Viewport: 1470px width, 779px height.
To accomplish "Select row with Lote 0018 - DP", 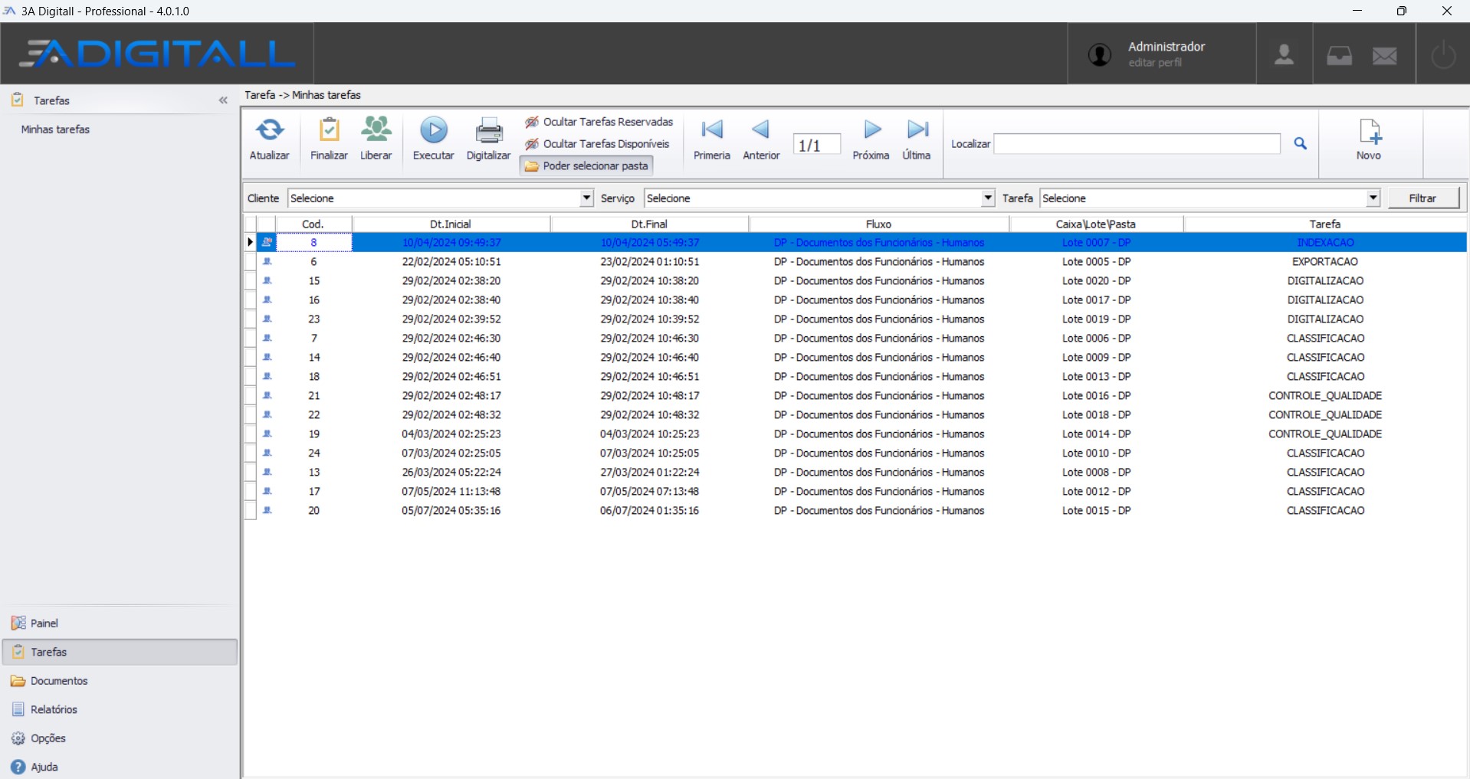I will click(x=856, y=414).
